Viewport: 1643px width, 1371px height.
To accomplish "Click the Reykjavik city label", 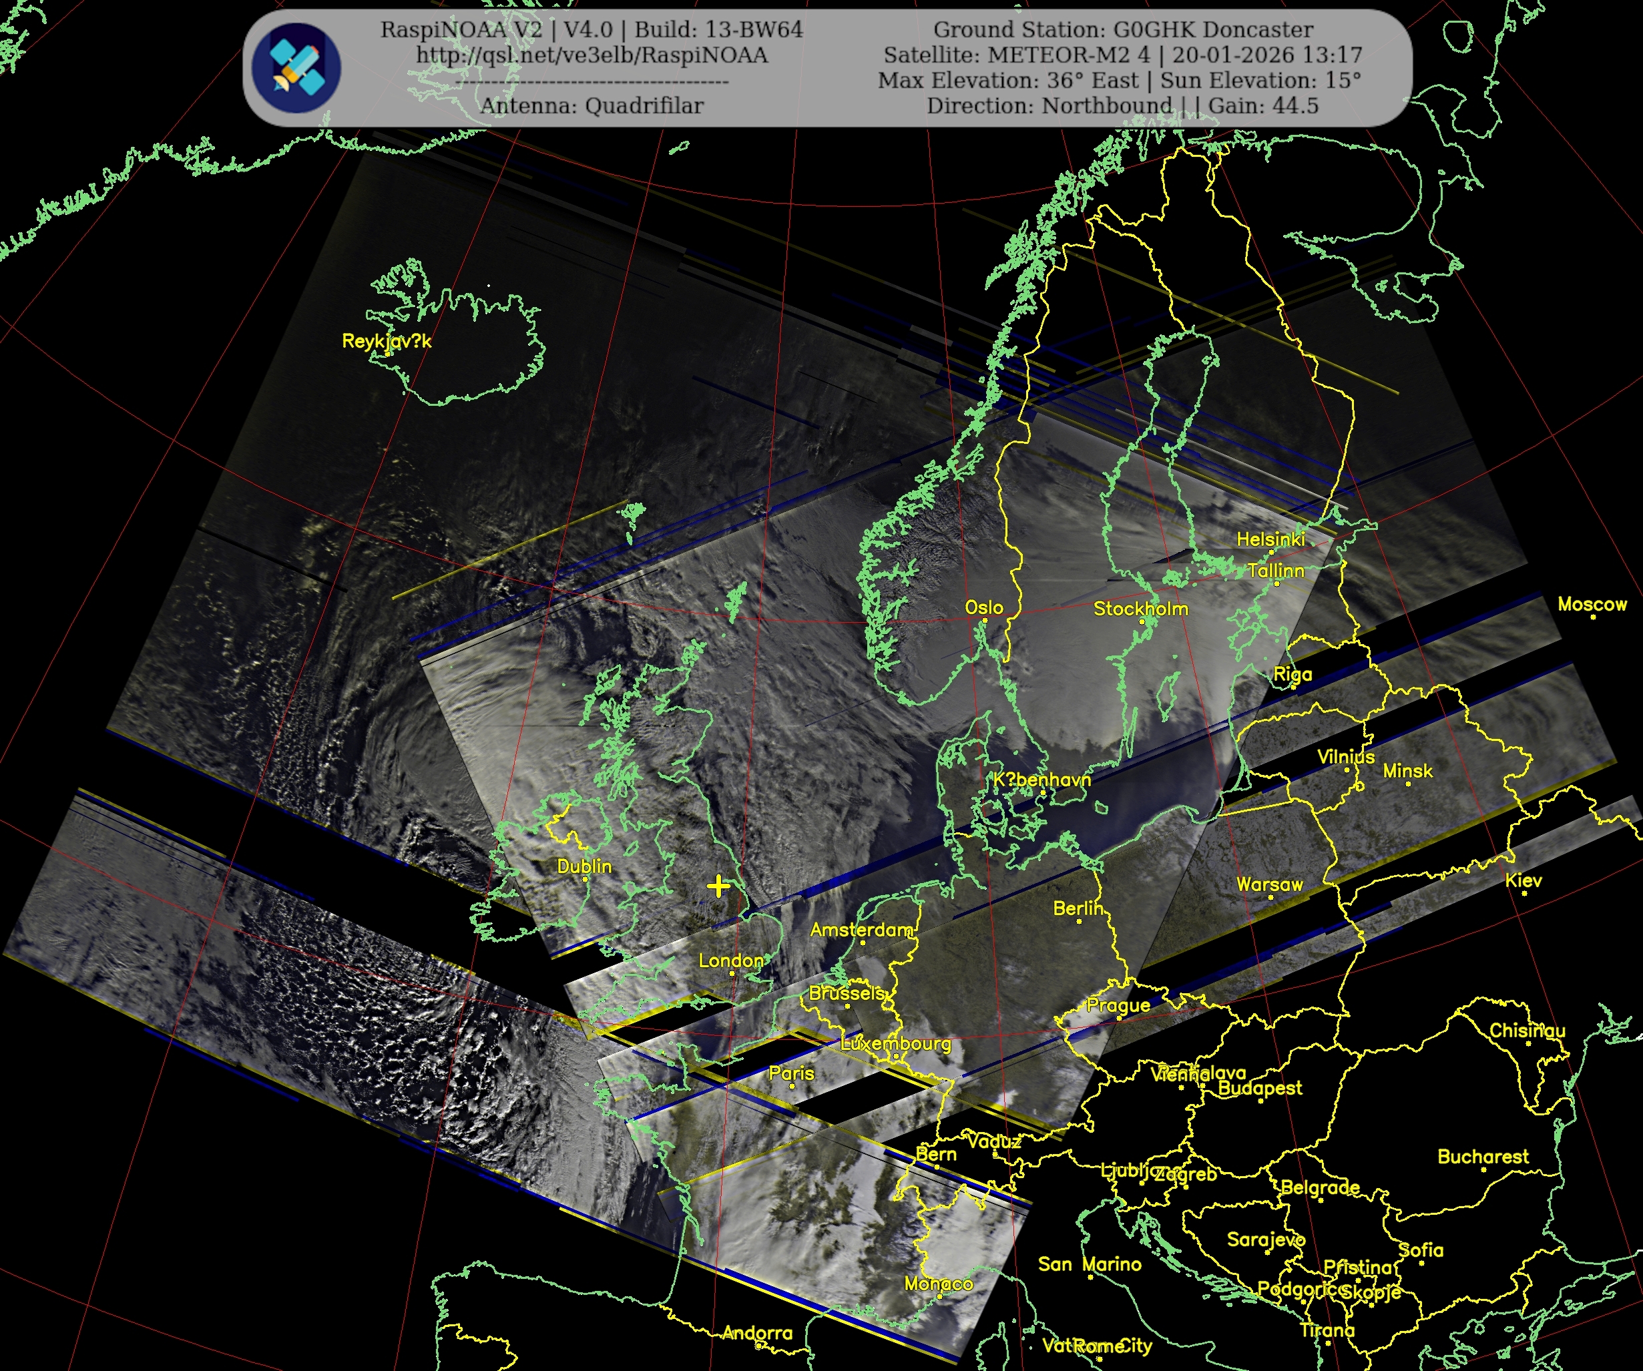I will (387, 341).
